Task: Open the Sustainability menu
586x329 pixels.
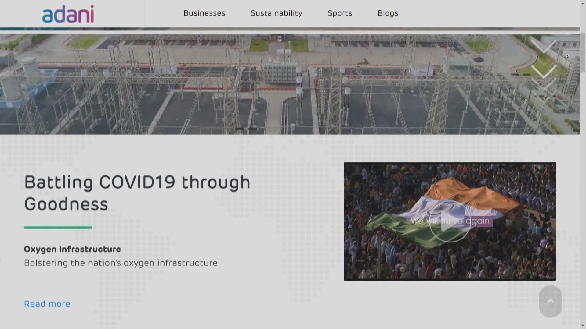Action: [276, 13]
